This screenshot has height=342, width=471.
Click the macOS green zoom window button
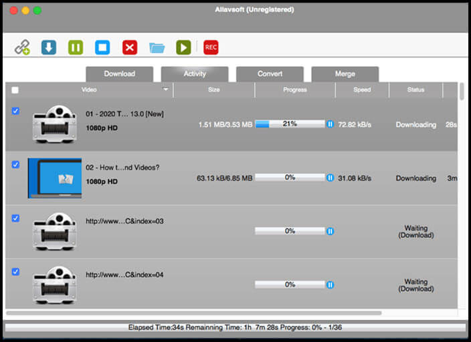coord(37,11)
